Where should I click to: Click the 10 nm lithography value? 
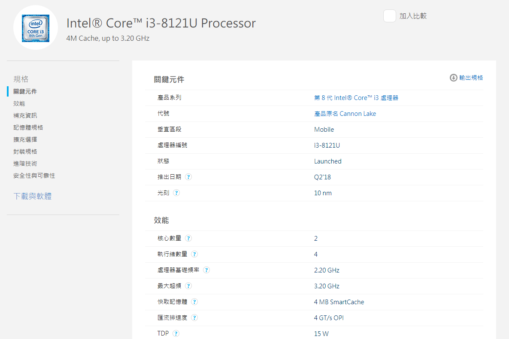[x=323, y=193]
